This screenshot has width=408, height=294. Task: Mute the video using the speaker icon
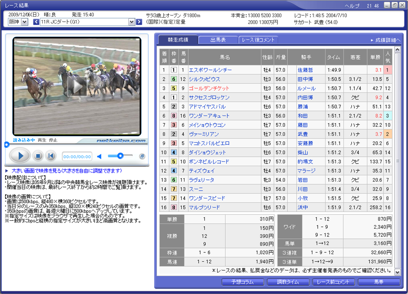click(x=99, y=156)
